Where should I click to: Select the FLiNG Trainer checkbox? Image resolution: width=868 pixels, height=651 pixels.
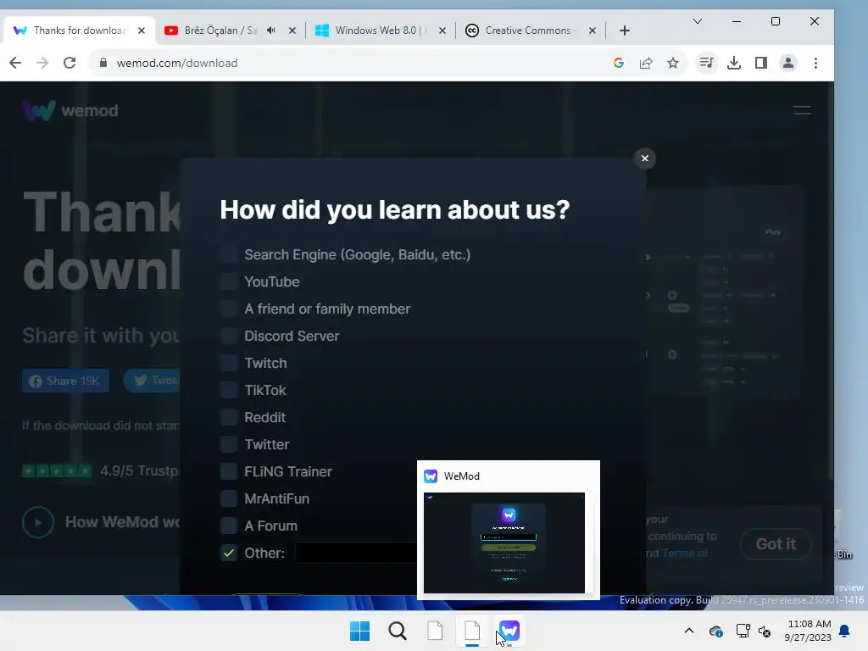pyautogui.click(x=229, y=471)
